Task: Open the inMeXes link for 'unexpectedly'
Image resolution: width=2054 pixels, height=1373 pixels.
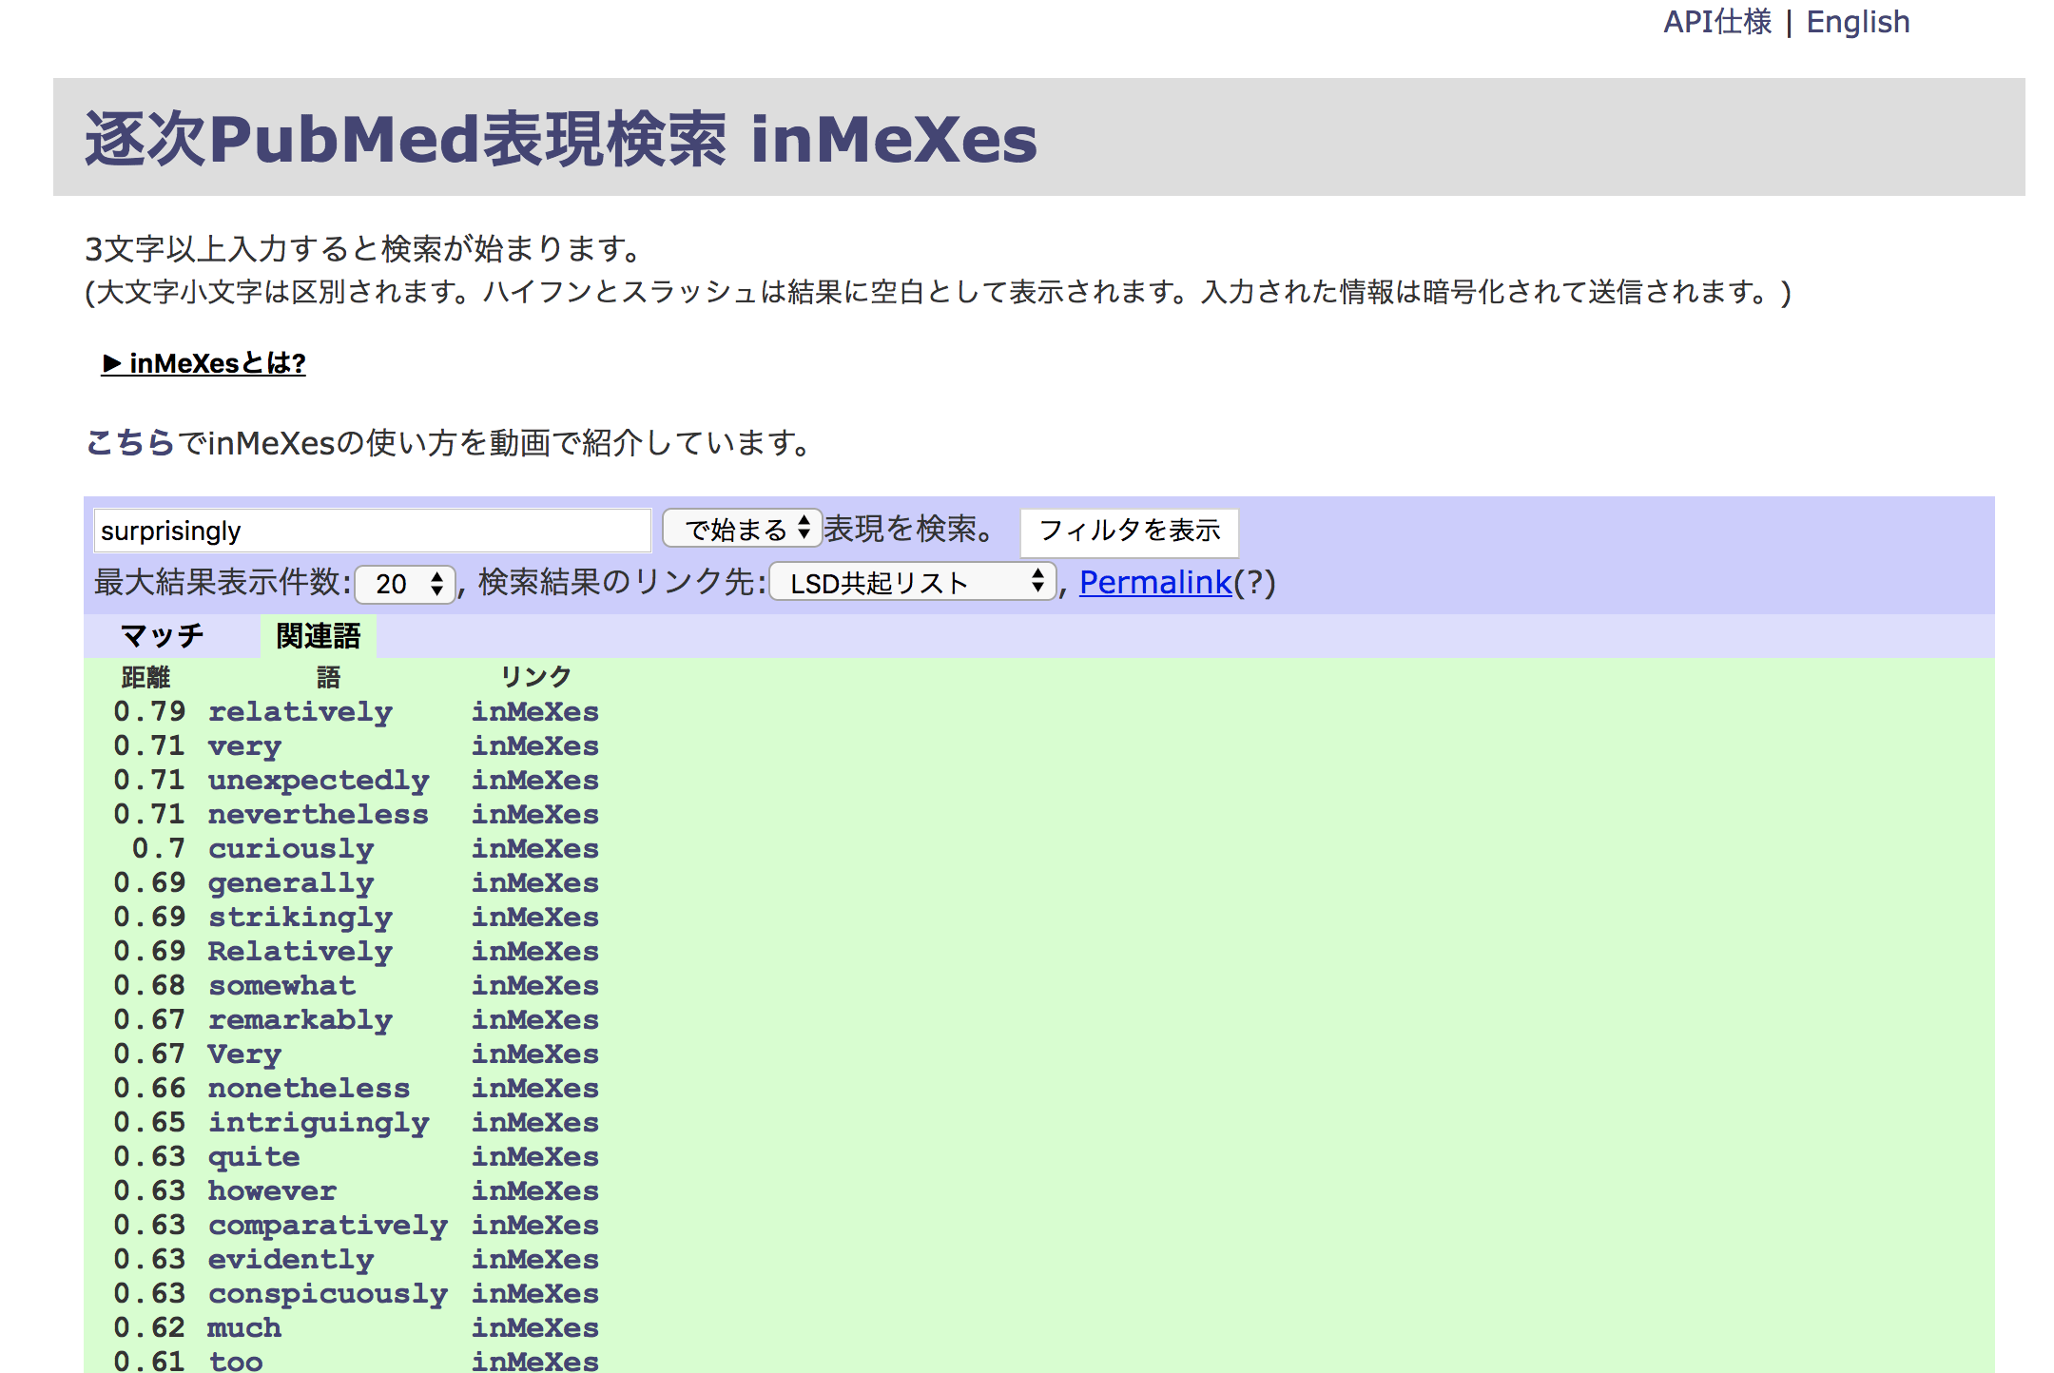Action: coord(534,780)
